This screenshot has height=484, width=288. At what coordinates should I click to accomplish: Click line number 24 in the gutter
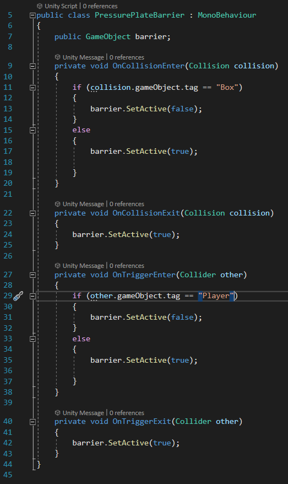point(8,234)
